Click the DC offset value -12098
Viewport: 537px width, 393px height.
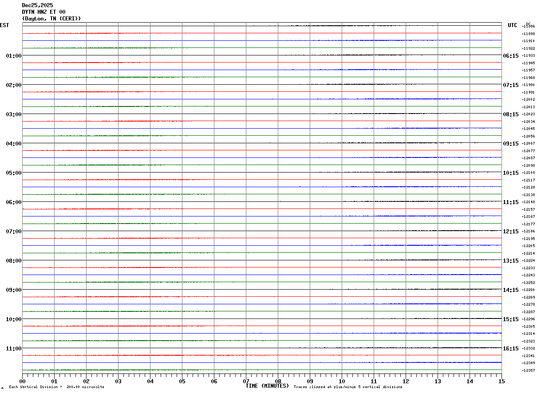tap(528, 165)
